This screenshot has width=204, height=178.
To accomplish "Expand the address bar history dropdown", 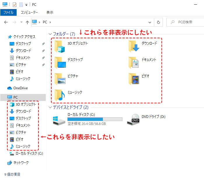I will (x=150, y=22).
